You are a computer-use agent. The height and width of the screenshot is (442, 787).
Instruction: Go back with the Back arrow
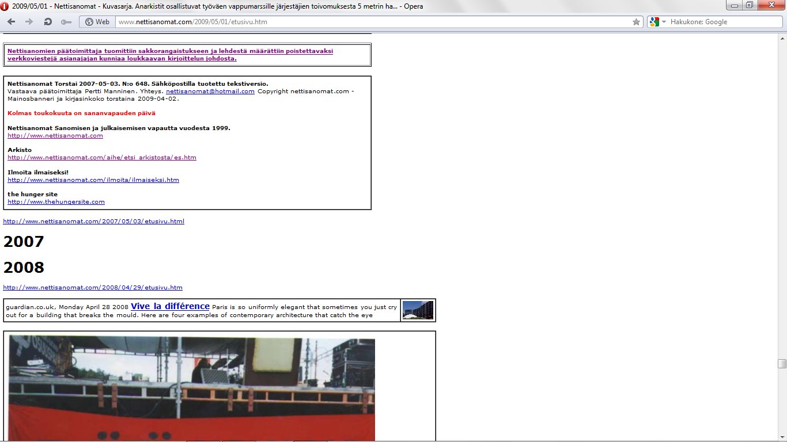click(x=12, y=22)
